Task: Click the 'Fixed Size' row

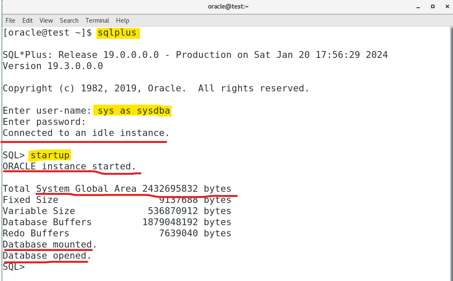Action: (x=117, y=200)
